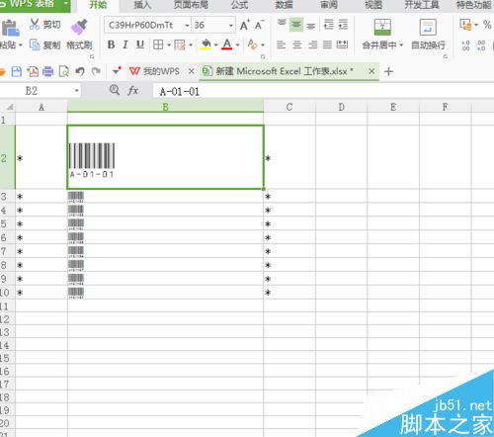Click justify alignment icon
Screen dimensions: 494x437
[327, 44]
